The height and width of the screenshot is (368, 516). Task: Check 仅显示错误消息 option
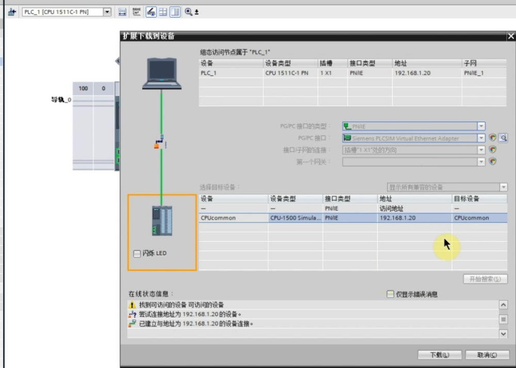coord(390,294)
